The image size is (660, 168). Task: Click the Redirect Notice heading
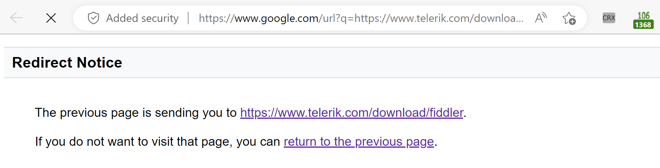(x=67, y=63)
